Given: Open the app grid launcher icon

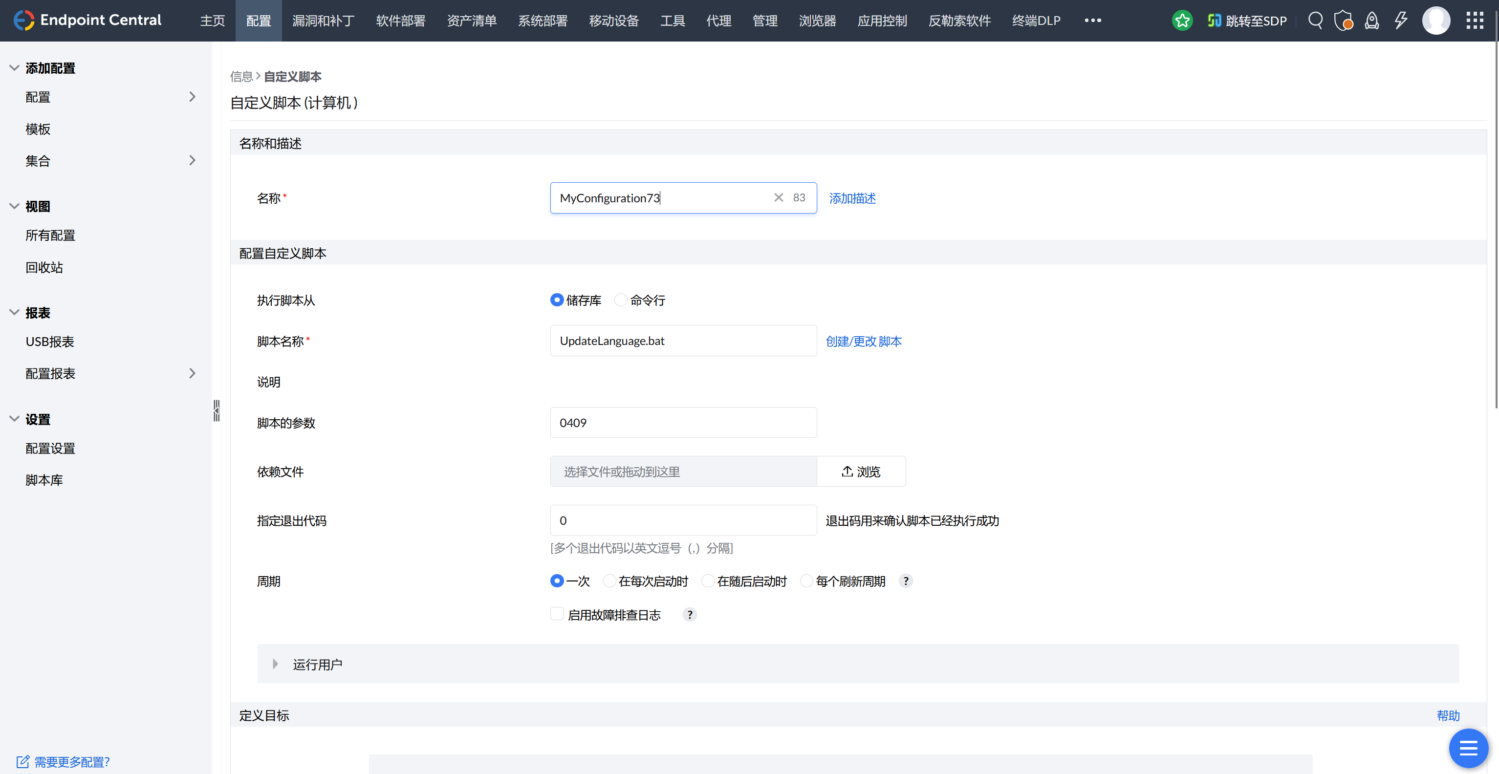Looking at the screenshot, I should pos(1475,21).
